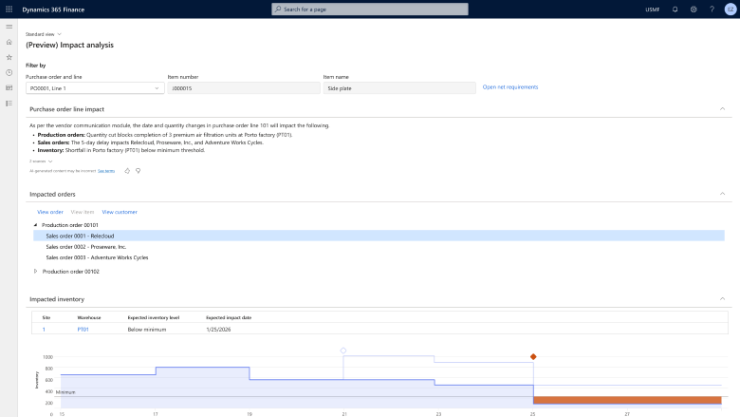This screenshot has width=740, height=417.
Task: Select the USMF company picker
Action: pos(652,9)
